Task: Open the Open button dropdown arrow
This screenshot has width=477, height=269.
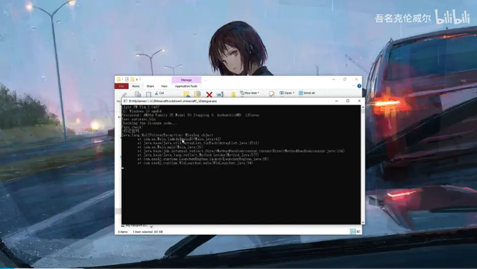Action: [294, 93]
